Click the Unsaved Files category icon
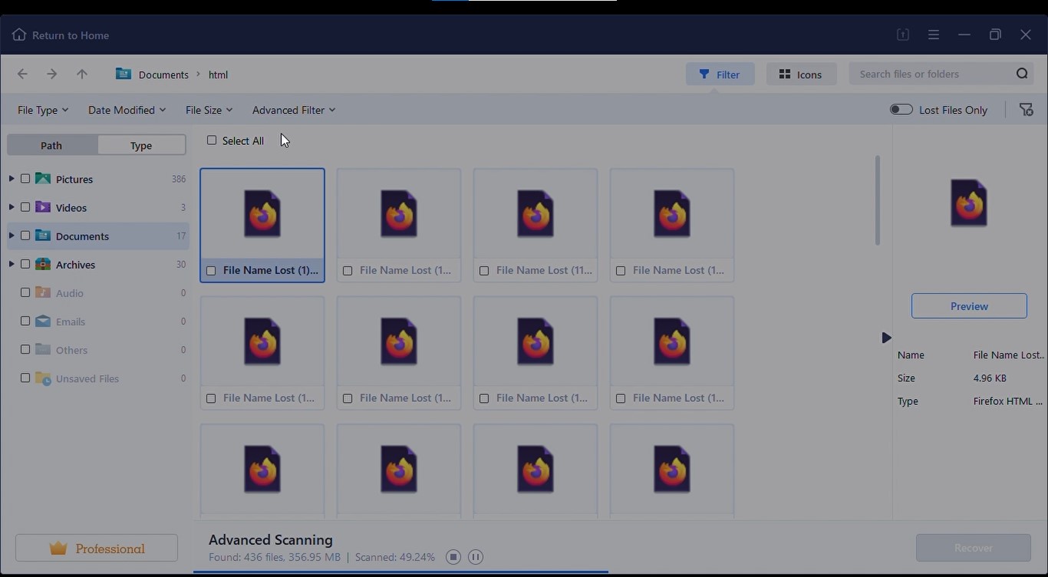The image size is (1048, 577). tap(43, 378)
